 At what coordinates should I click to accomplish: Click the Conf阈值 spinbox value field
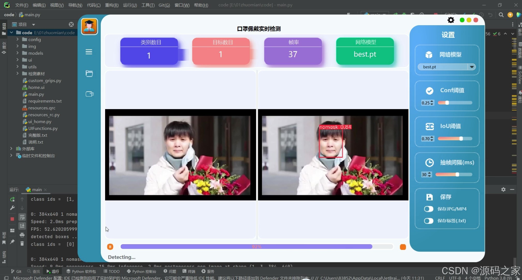[425, 103]
